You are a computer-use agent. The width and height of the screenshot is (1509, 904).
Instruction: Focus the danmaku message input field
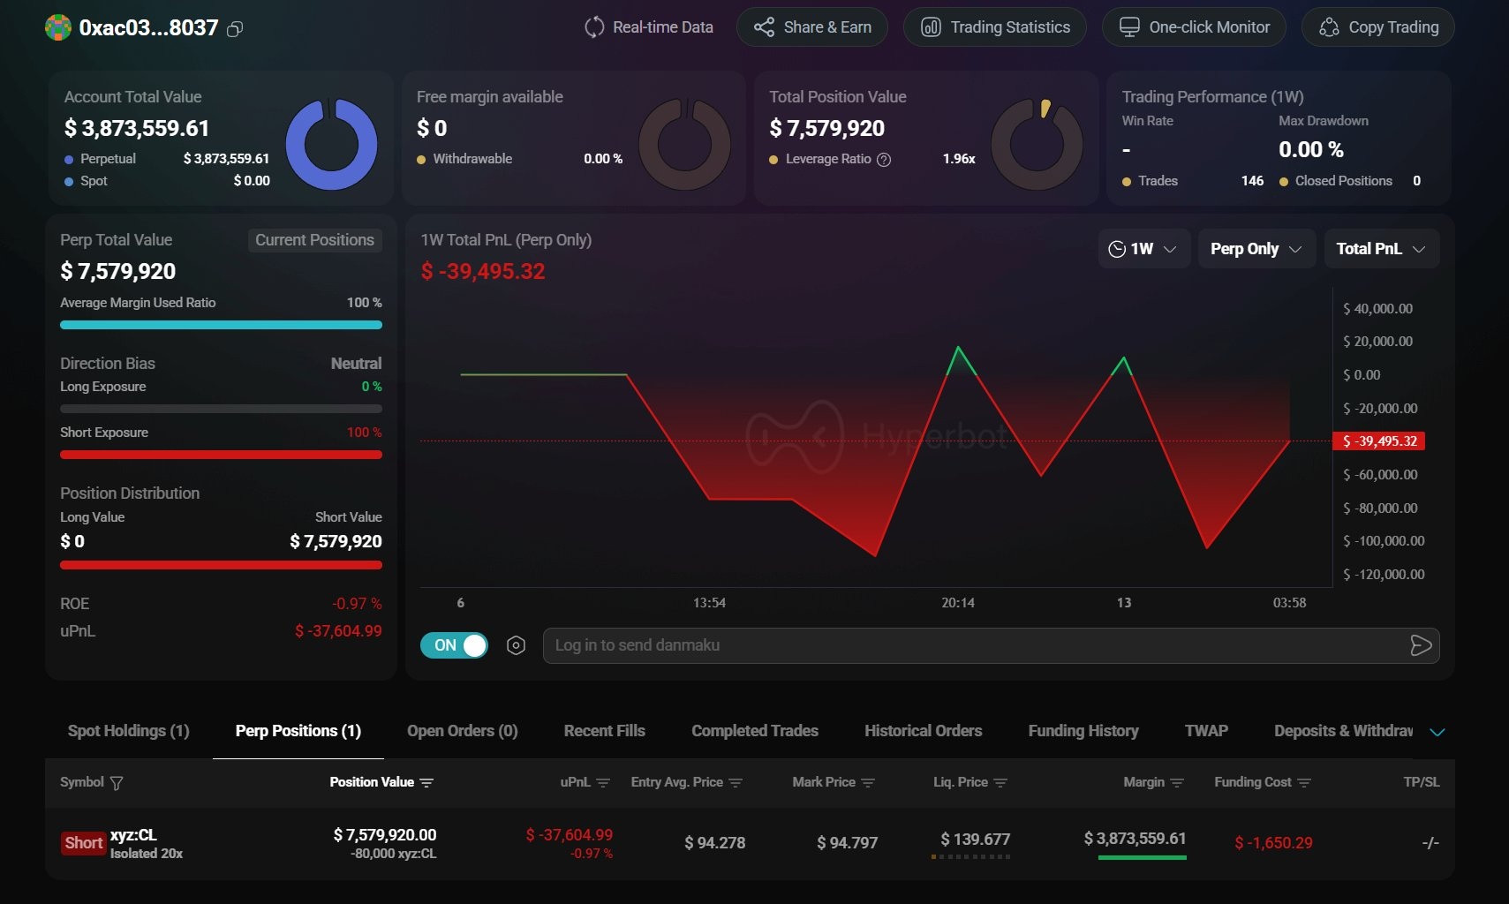[x=971, y=645]
